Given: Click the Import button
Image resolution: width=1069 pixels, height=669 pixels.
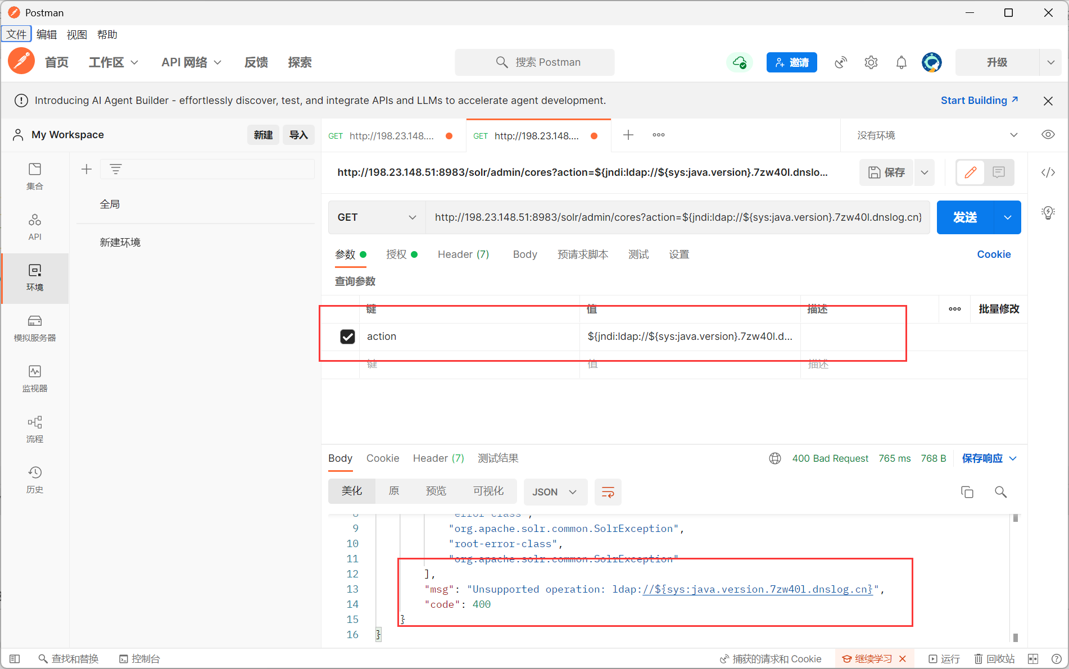Looking at the screenshot, I should click(298, 135).
